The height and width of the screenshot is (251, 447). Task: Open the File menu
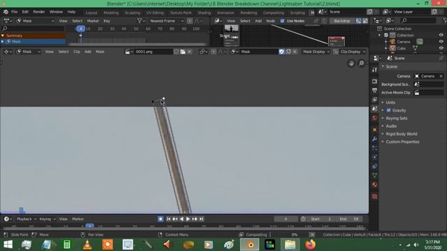click(x=14, y=12)
